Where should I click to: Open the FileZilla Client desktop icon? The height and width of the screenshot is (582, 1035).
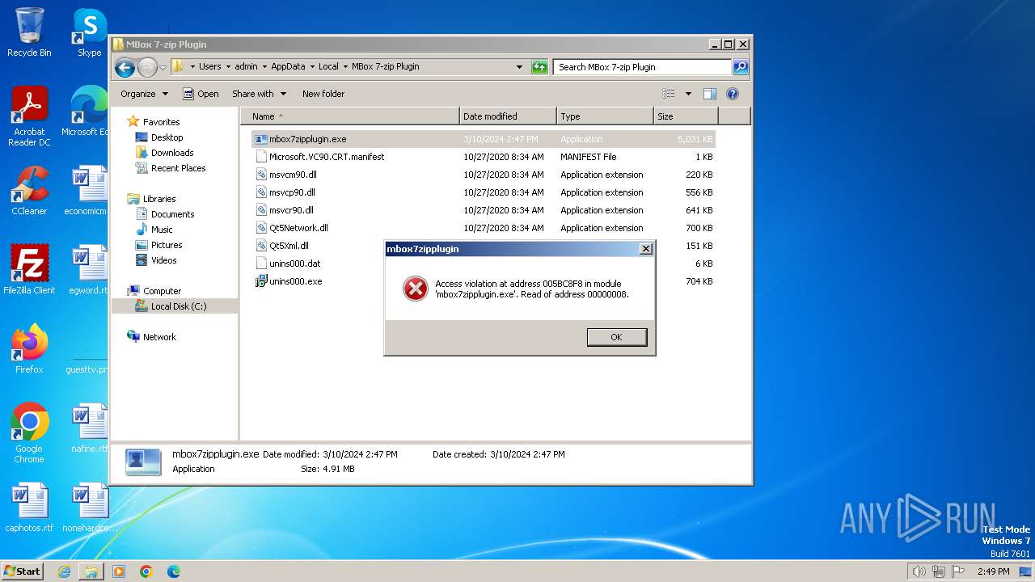click(x=29, y=269)
